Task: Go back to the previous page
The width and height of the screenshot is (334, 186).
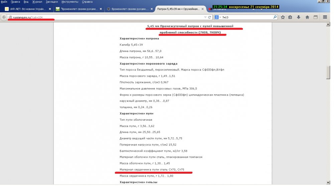Action: pyautogui.click(x=4, y=17)
